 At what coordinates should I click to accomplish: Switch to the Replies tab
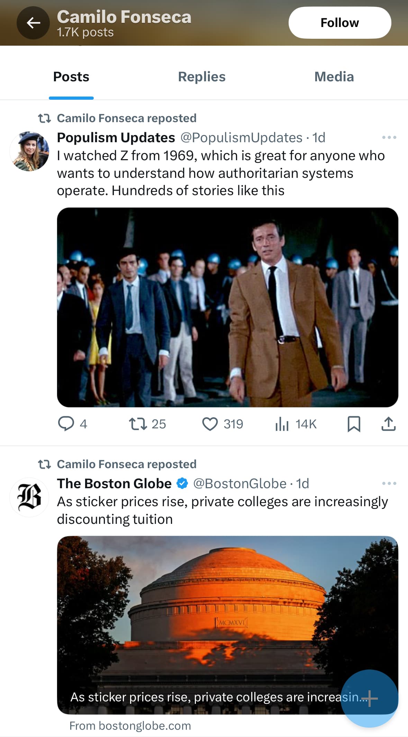[202, 77]
